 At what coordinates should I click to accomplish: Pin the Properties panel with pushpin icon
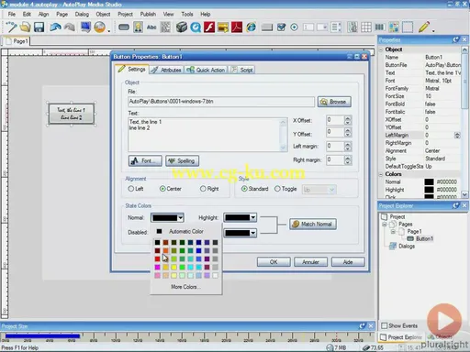pyautogui.click(x=455, y=39)
